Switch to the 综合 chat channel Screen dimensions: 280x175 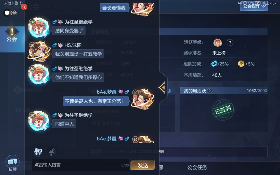coord(12,13)
